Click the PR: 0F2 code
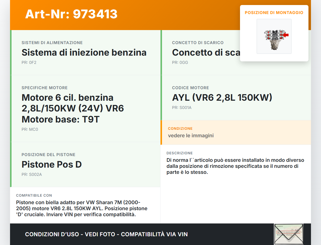The image size is (321, 245). pos(29,63)
